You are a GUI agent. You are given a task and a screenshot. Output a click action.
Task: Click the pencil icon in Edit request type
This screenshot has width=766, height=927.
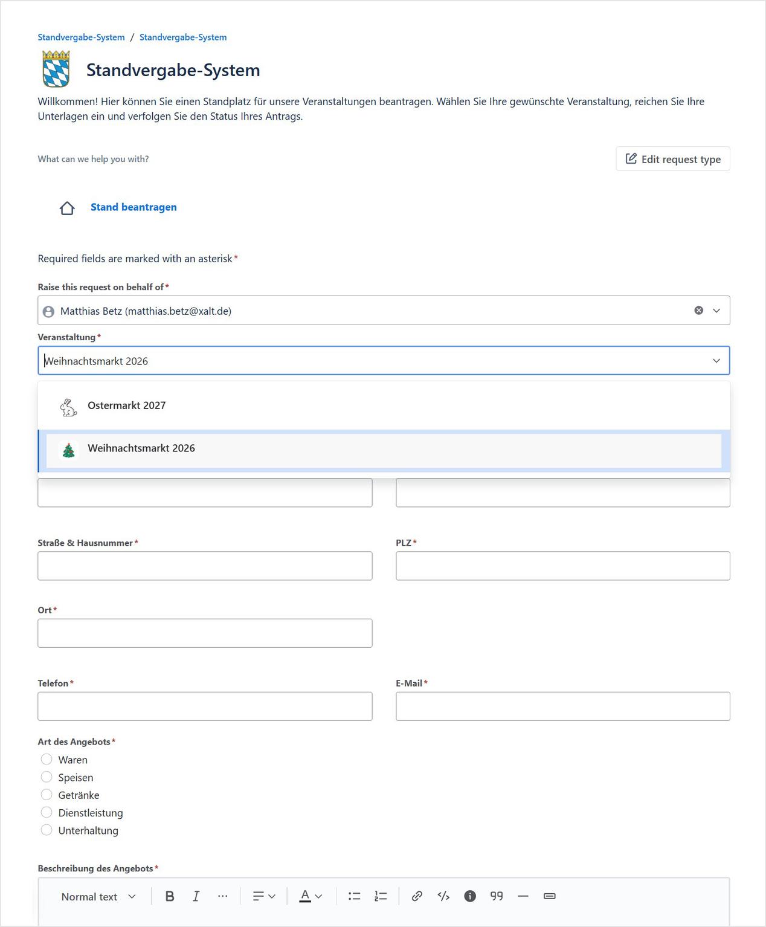pyautogui.click(x=631, y=158)
